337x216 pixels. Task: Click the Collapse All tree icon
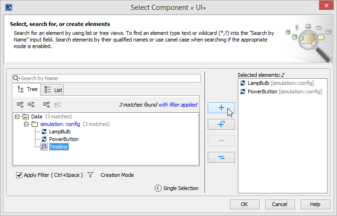click(x=31, y=104)
